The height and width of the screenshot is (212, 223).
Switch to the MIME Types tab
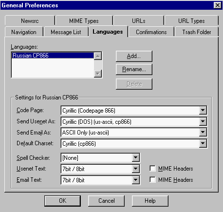click(84, 20)
